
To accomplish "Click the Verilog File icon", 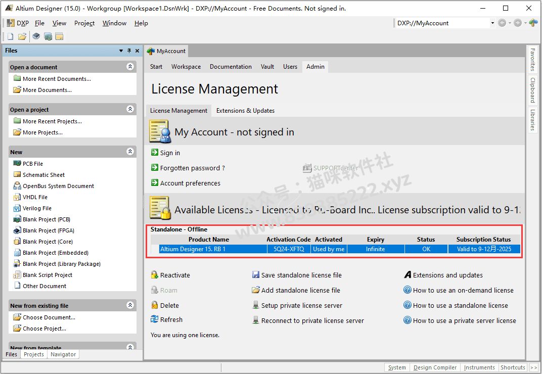I will pos(17,208).
